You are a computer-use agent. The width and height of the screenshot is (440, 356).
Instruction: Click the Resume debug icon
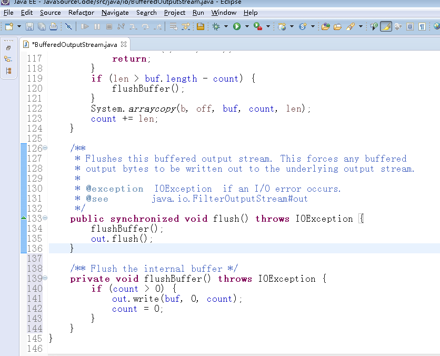pos(85,26)
